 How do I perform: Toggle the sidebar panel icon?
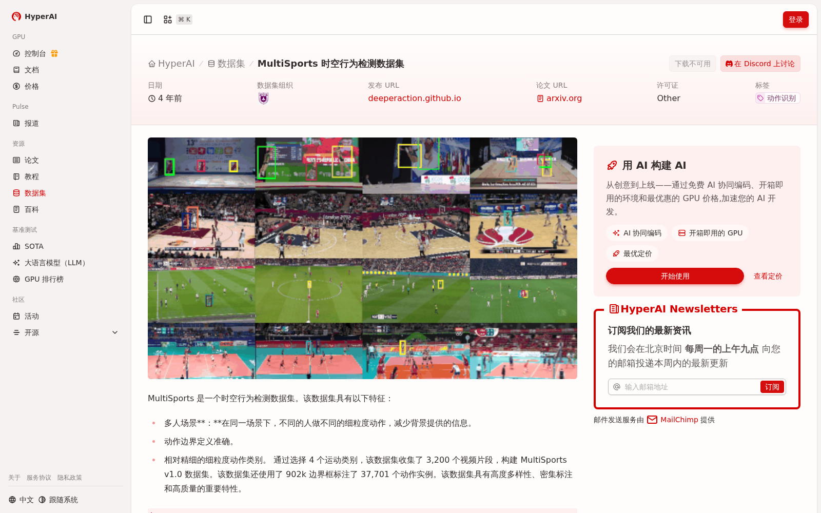coord(148,19)
